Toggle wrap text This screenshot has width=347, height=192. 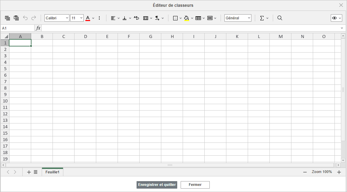coord(137,18)
